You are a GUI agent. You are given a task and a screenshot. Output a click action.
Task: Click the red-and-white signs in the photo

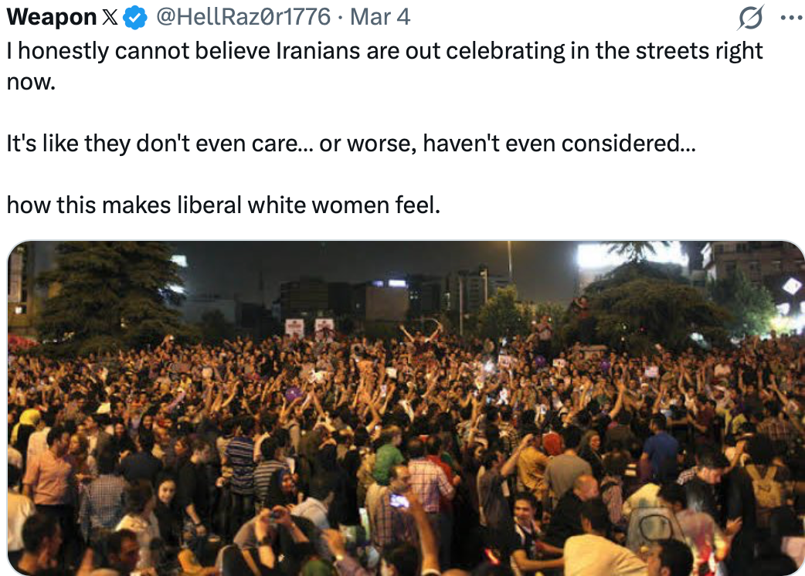309,327
